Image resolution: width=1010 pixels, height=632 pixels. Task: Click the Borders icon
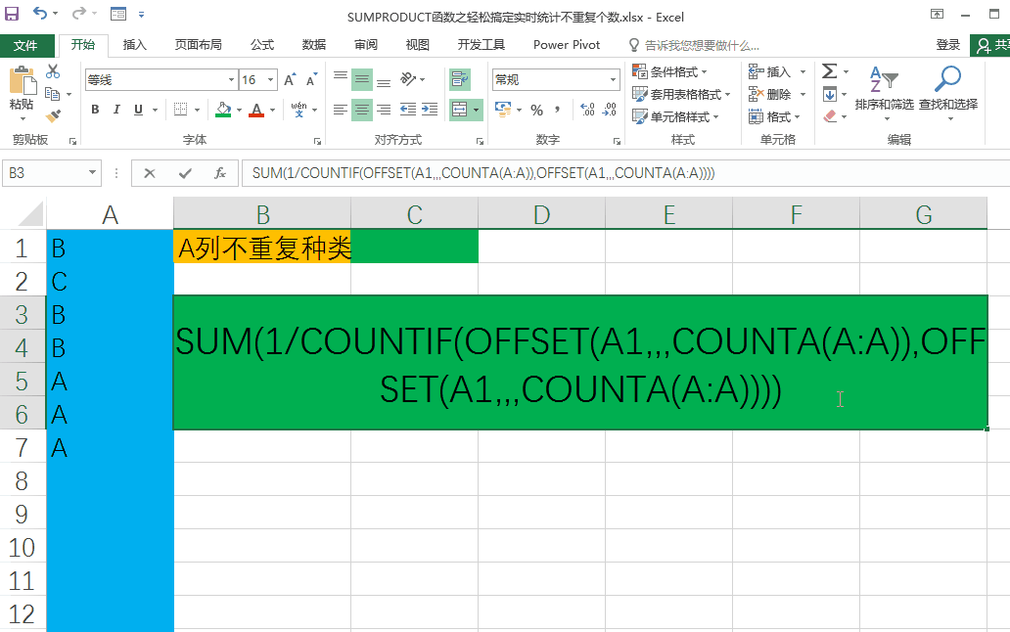[x=181, y=110]
